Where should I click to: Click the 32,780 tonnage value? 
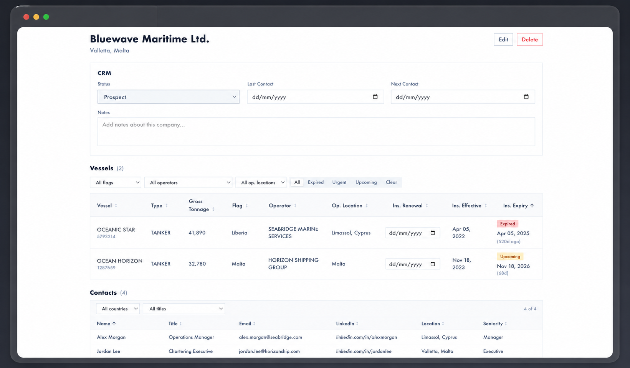pyautogui.click(x=197, y=264)
